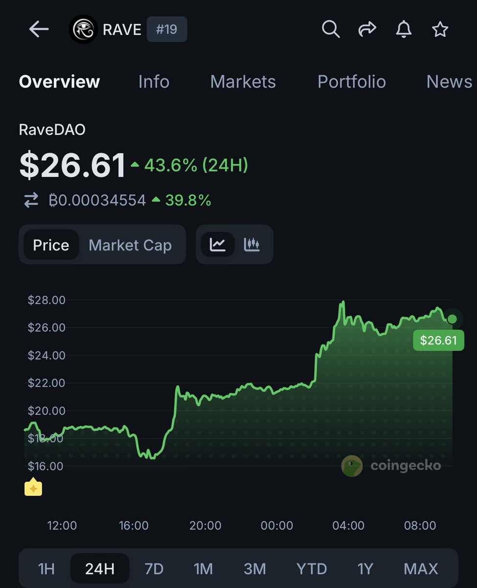This screenshot has height=588, width=477.
Task: Tap the RaveDAO coin logo
Action: coord(83,30)
